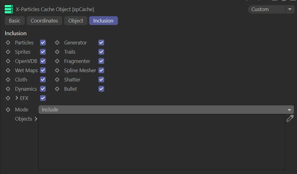Open the Coordinates tab
Image resolution: width=297 pixels, height=174 pixels.
coord(44,21)
